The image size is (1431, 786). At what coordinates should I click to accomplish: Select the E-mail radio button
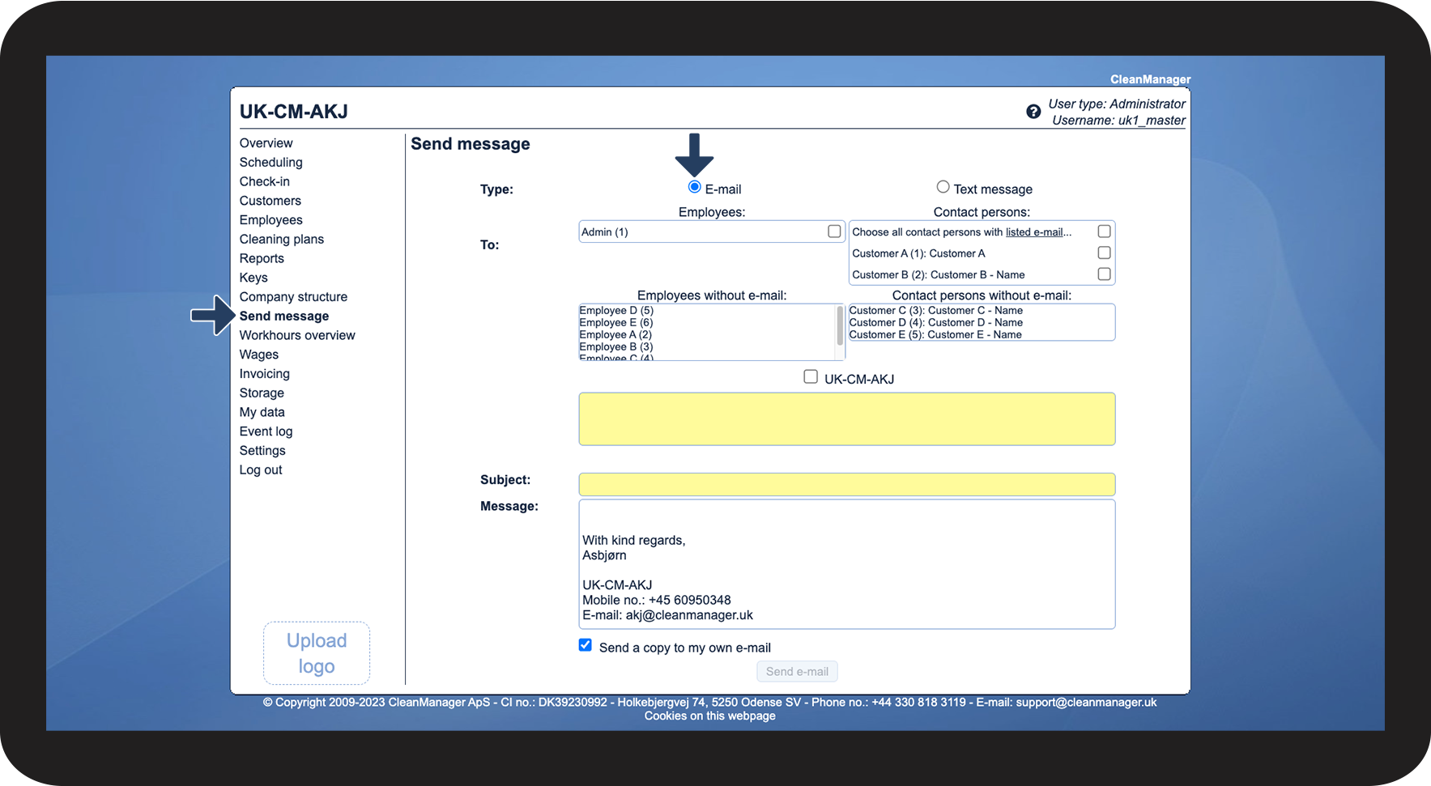694,187
